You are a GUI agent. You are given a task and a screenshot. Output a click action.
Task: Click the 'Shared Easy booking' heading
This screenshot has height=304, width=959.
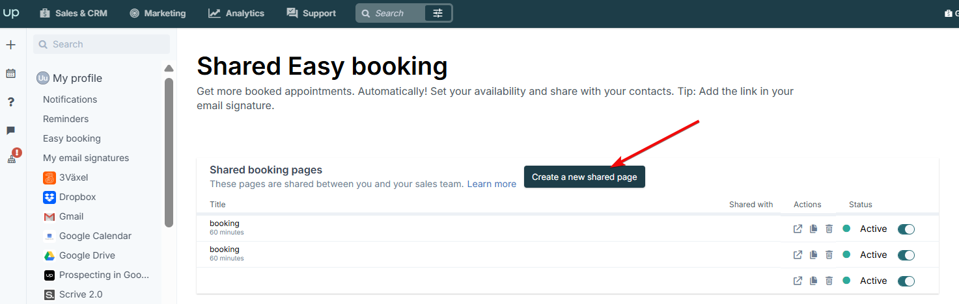322,66
